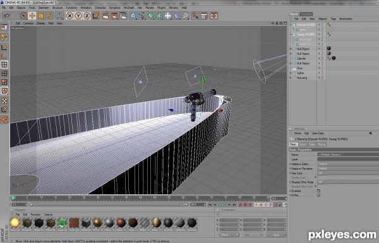The height and width of the screenshot is (243, 379).
Task: Open Render Settings from the toolbar
Action: pos(123,16)
